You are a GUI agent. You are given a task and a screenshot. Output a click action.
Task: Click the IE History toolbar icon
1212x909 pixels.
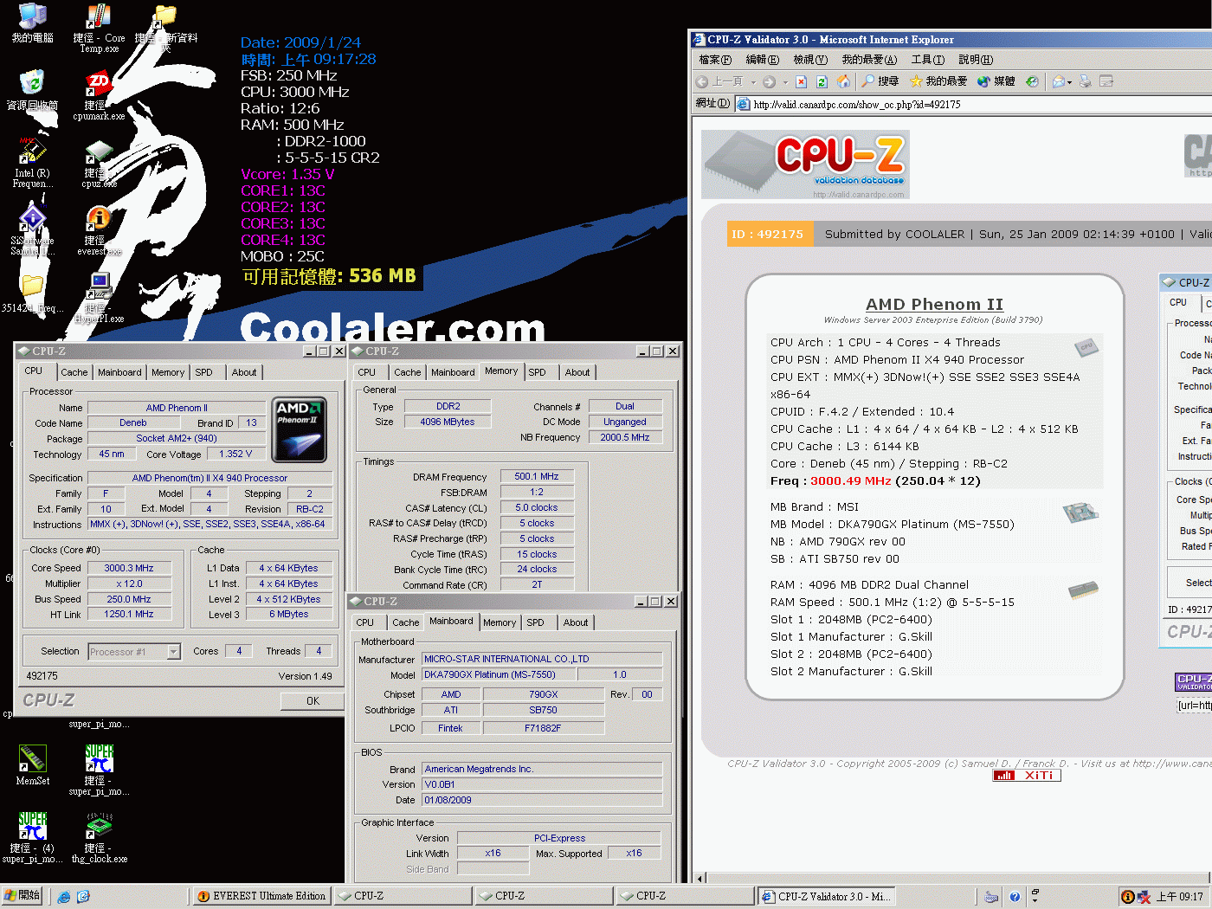pos(1032,81)
